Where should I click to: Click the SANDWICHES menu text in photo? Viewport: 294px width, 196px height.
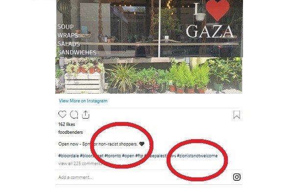77,52
